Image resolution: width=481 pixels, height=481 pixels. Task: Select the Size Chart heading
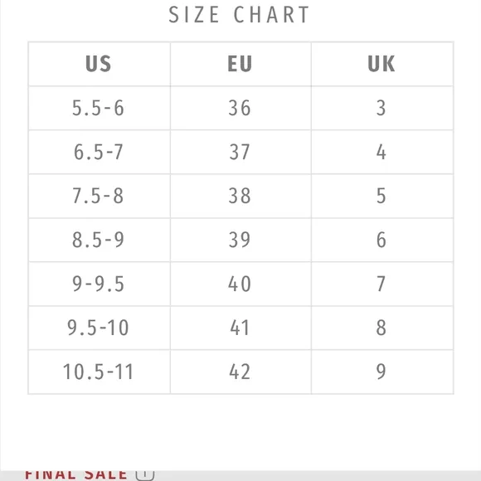[239, 15]
